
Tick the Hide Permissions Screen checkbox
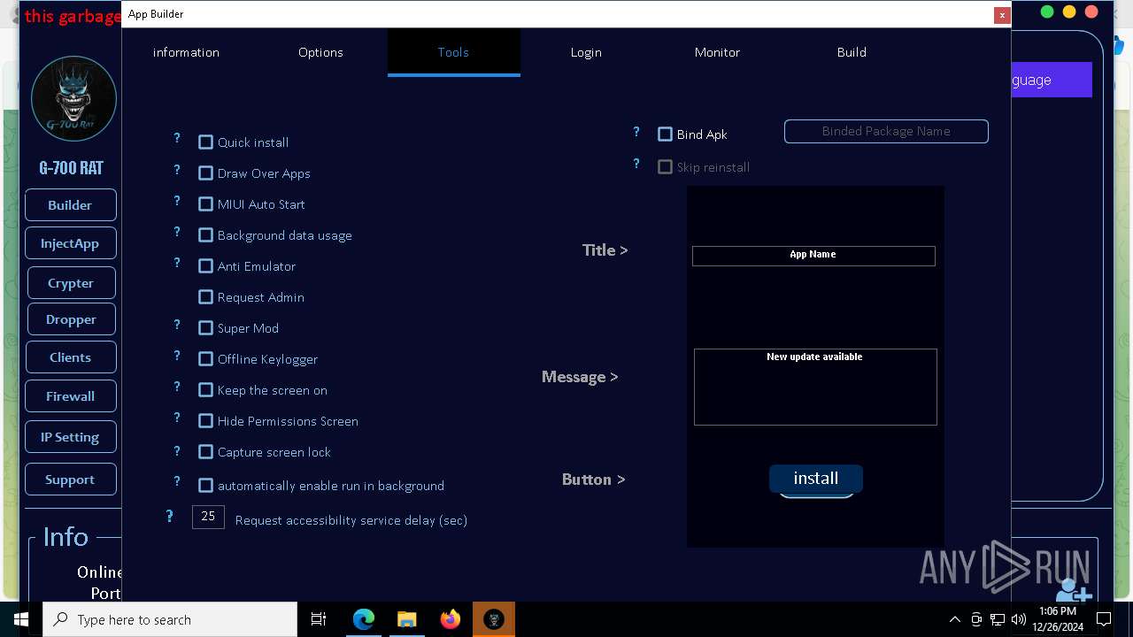[205, 421]
